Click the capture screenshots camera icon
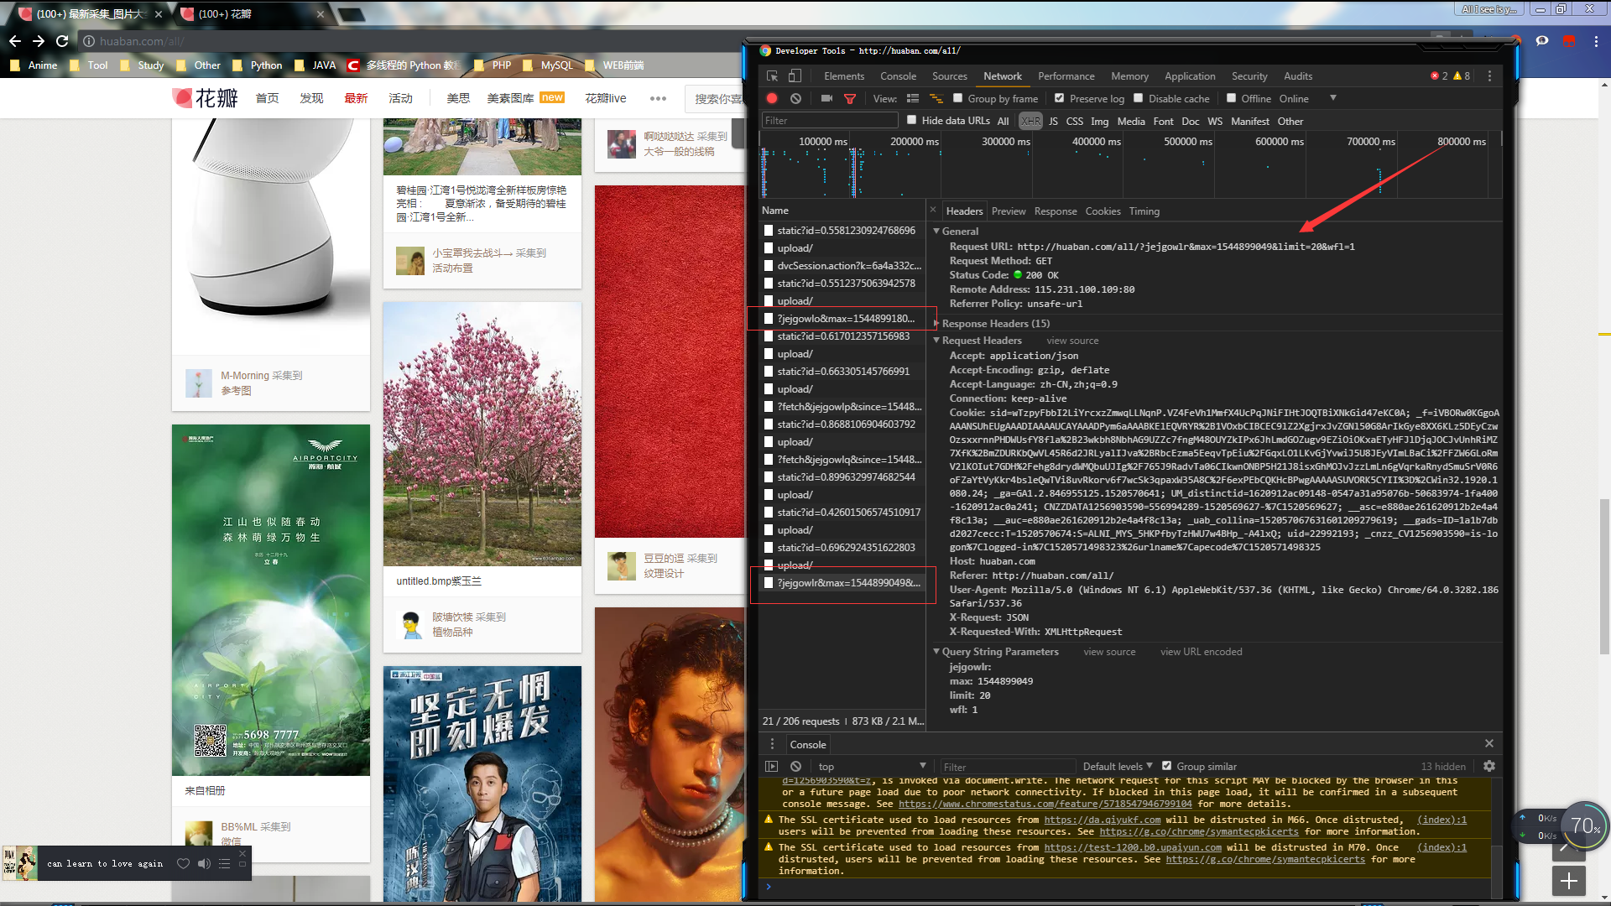The height and width of the screenshot is (906, 1611). (x=826, y=99)
